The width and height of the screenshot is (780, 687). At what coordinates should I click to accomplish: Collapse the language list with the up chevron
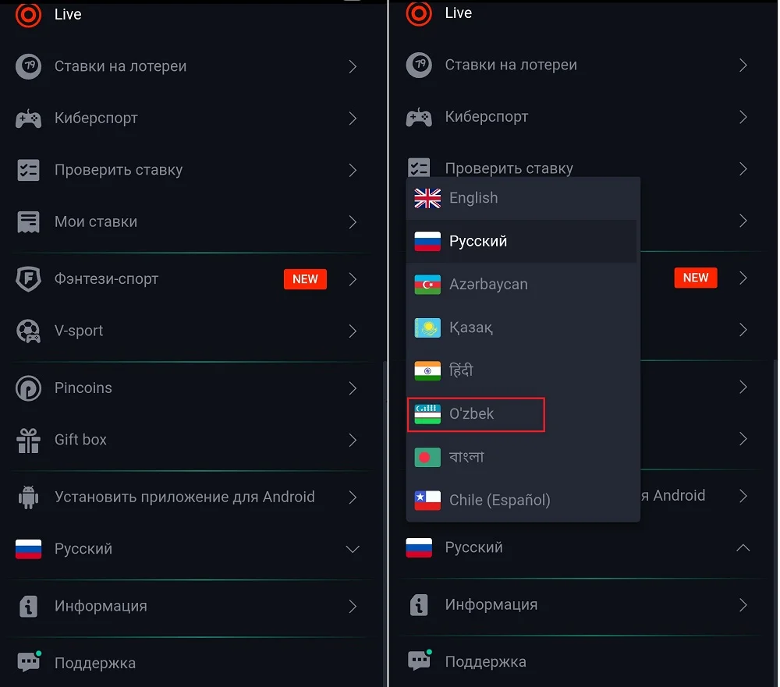pyautogui.click(x=743, y=548)
